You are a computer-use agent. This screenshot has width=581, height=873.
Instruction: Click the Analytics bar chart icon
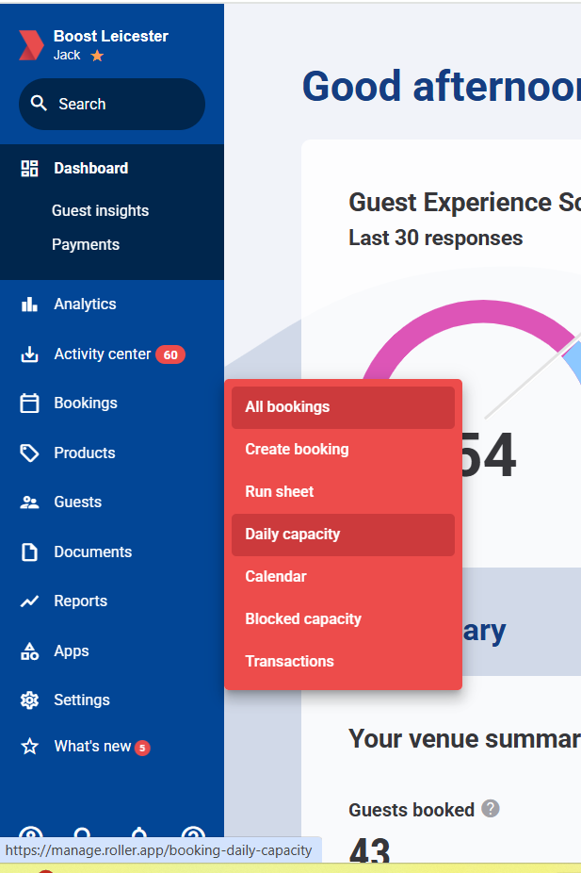[x=29, y=304]
